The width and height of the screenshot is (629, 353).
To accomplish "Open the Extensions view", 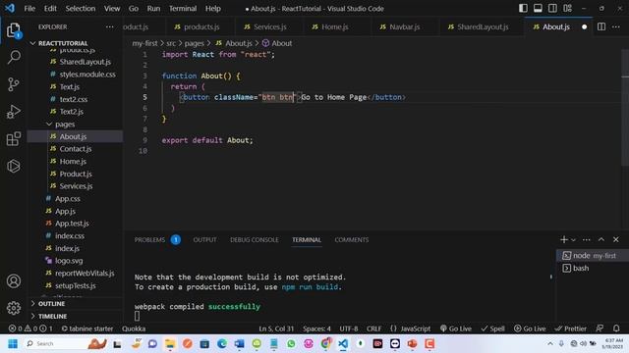I will click(13, 139).
